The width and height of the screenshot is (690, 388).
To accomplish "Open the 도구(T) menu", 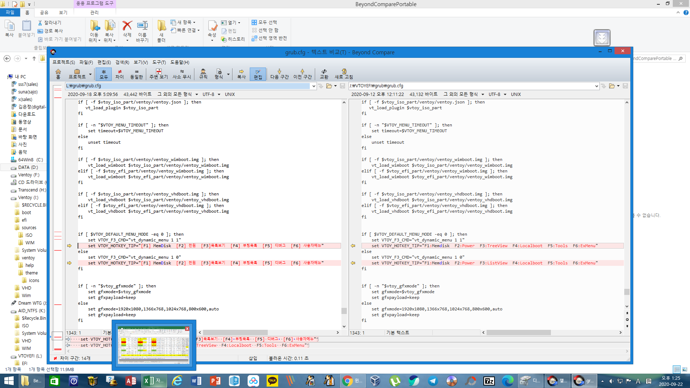I will click(x=159, y=62).
